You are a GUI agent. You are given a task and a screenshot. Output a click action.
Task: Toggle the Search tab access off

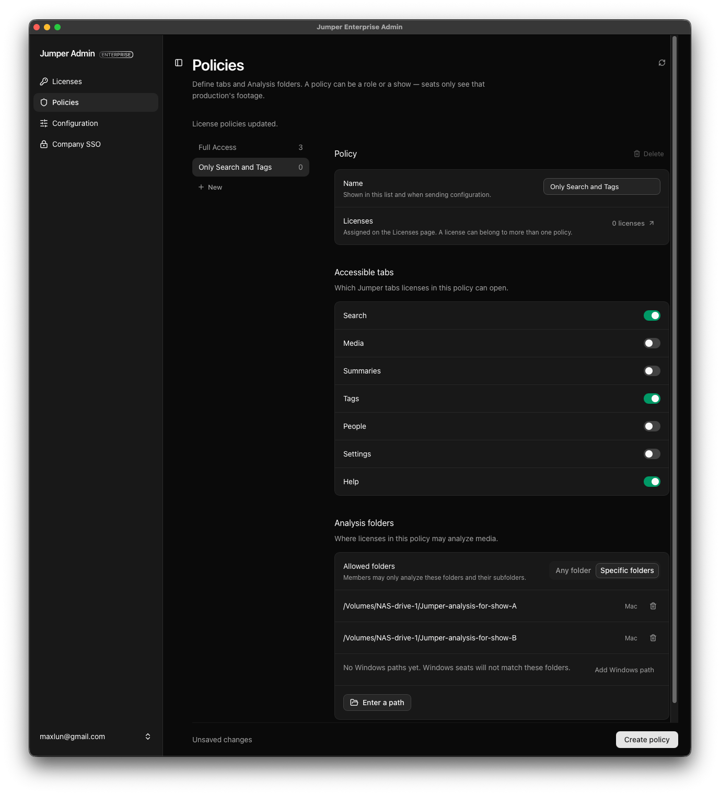(652, 315)
